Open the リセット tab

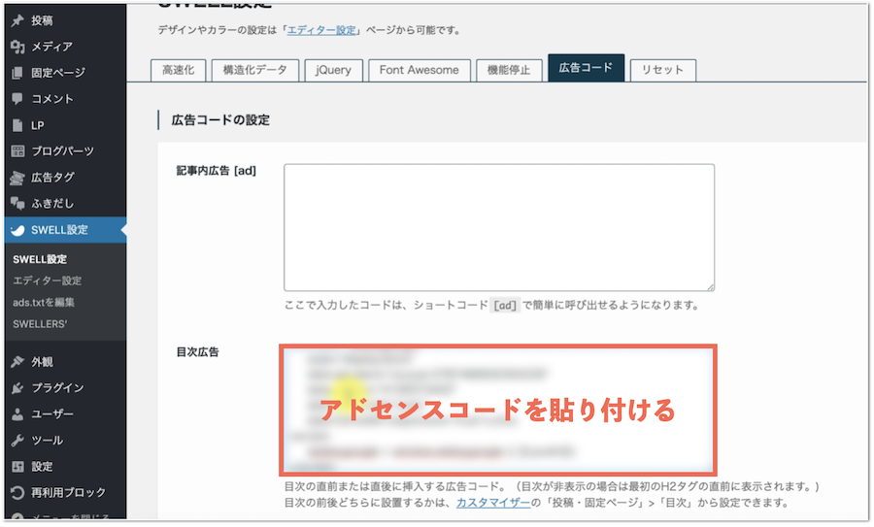coord(662,70)
